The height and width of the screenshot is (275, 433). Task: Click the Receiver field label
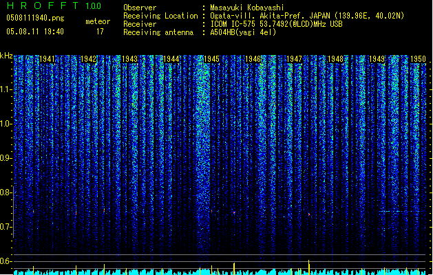140,24
